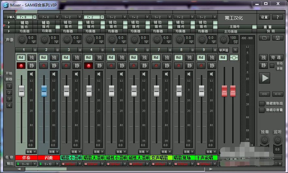The width and height of the screenshot is (288, 173).
Task: Solo channel 1 with 独 button
Action: [32, 57]
